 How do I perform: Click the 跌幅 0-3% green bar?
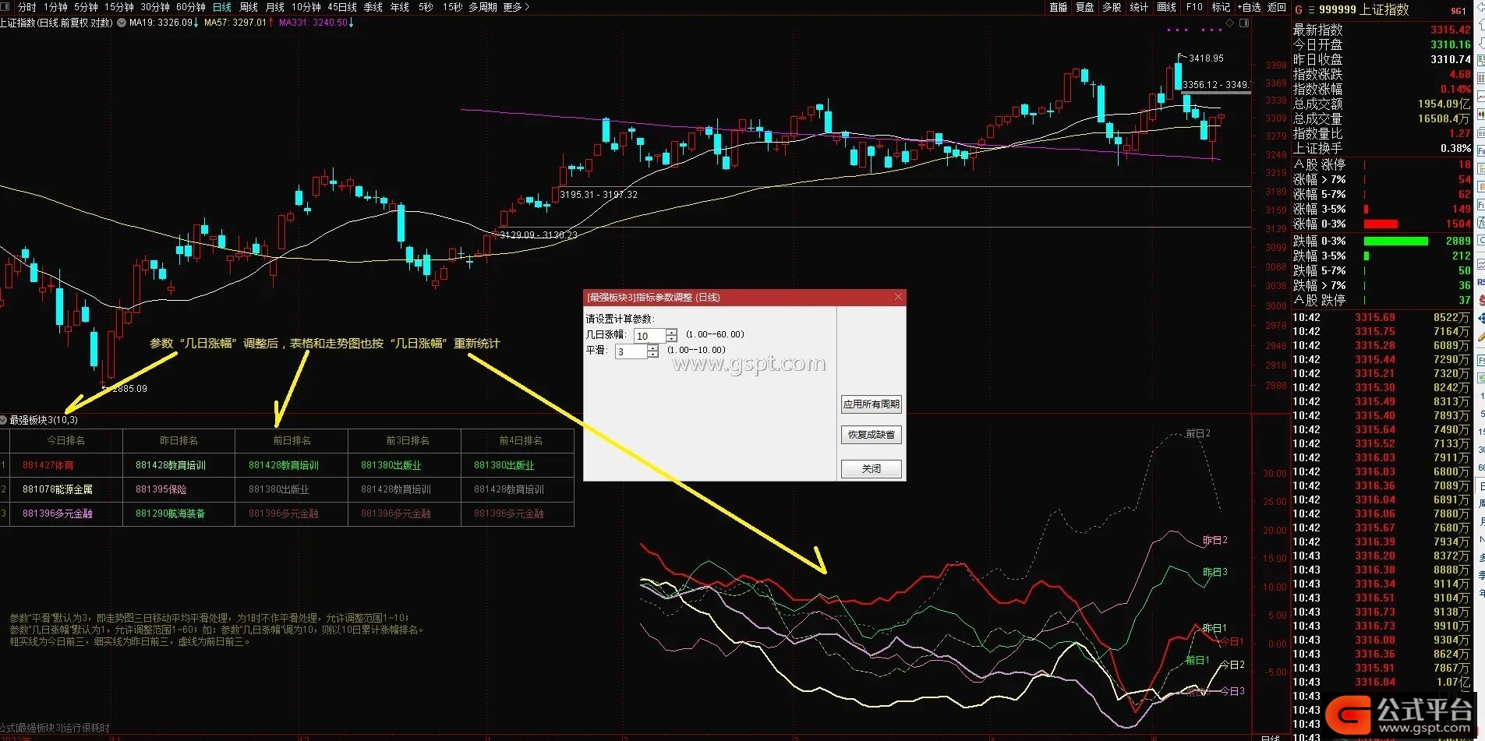[x=1396, y=242]
